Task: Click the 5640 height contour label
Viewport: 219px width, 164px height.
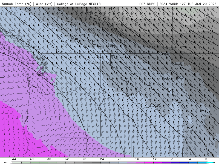Action: 74,39
